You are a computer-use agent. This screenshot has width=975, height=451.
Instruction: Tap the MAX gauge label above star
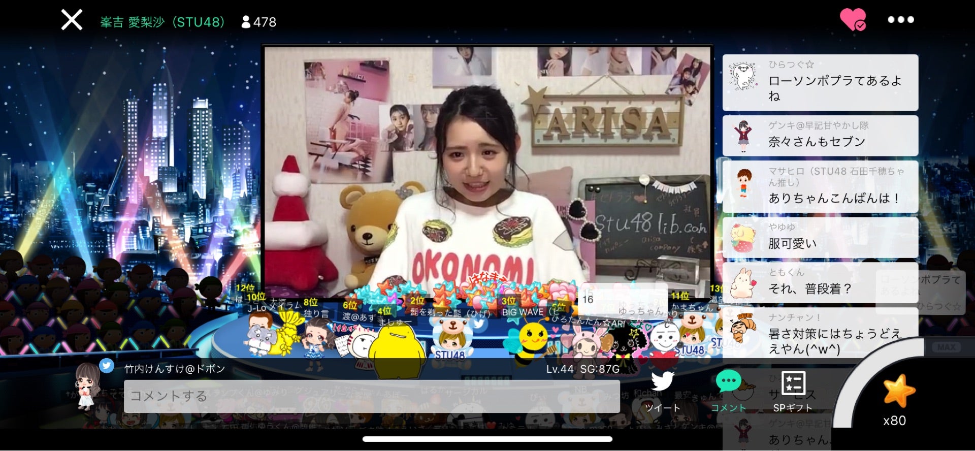947,347
